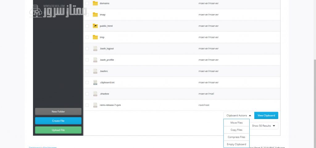Click the remi-release-7.rpm file icon

point(95,105)
